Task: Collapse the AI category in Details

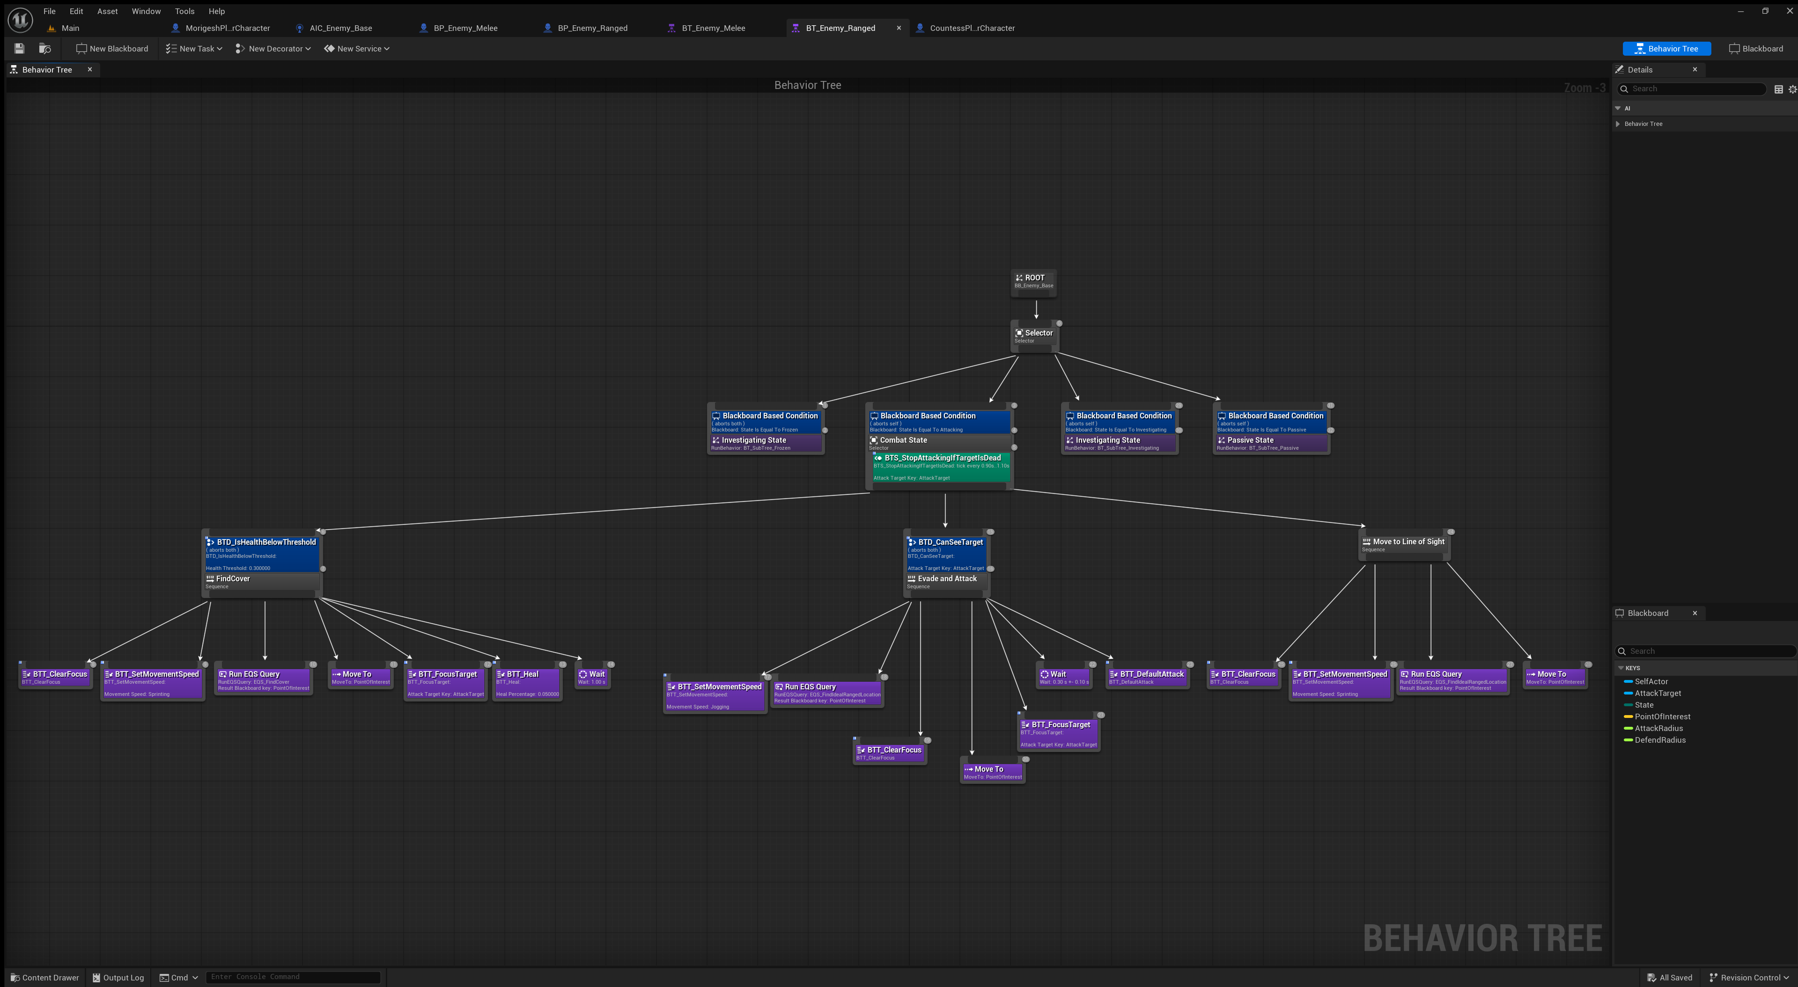Action: click(1618, 108)
